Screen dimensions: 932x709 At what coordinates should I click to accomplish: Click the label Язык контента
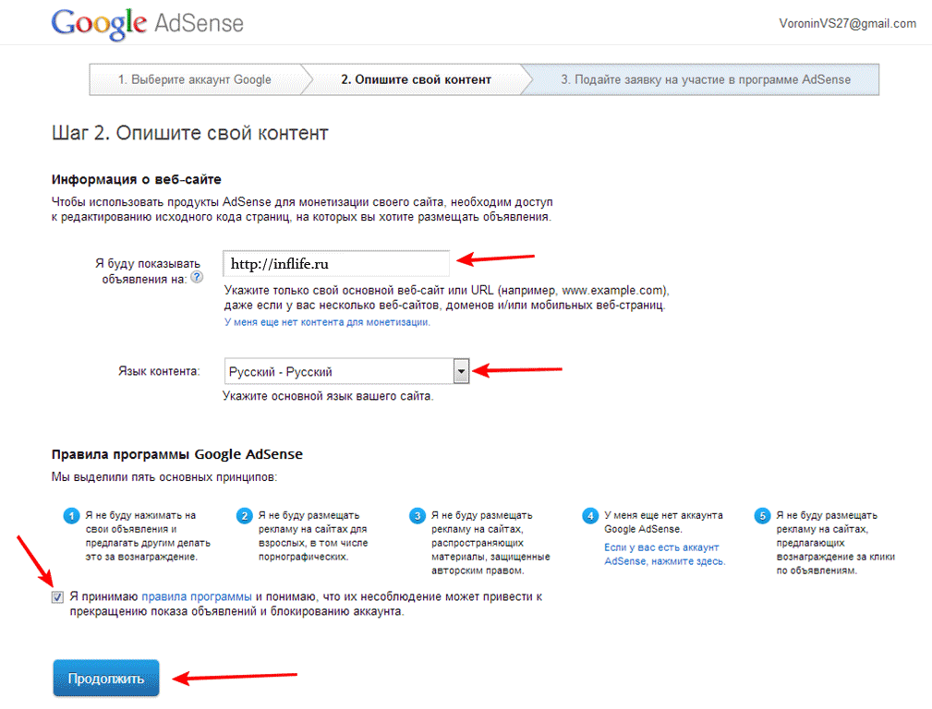coord(159,371)
